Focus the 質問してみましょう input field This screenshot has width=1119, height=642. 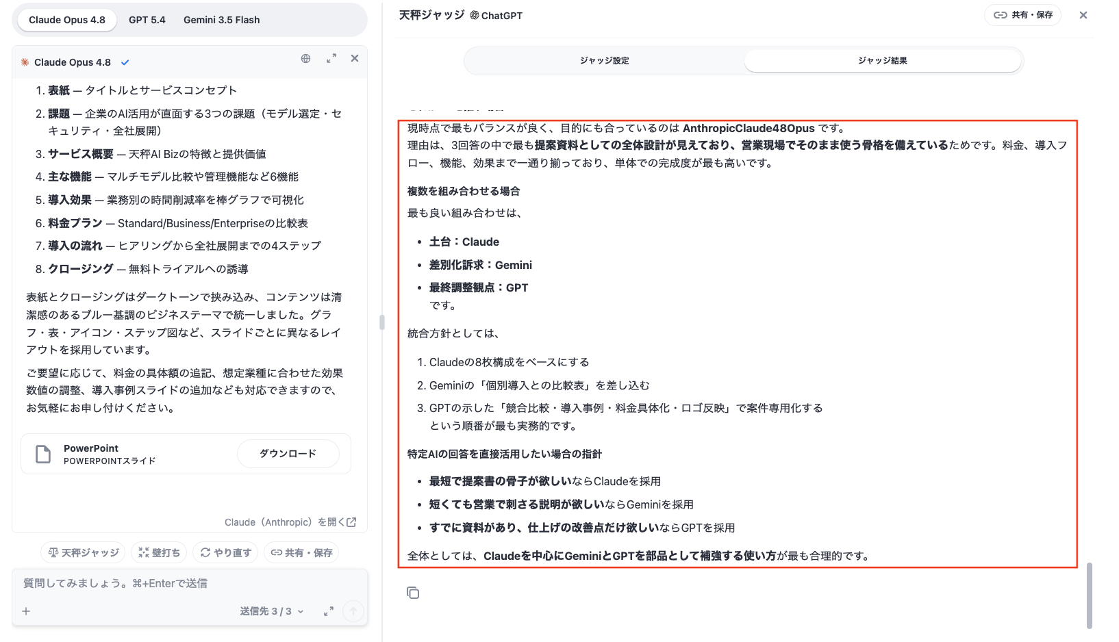[190, 583]
